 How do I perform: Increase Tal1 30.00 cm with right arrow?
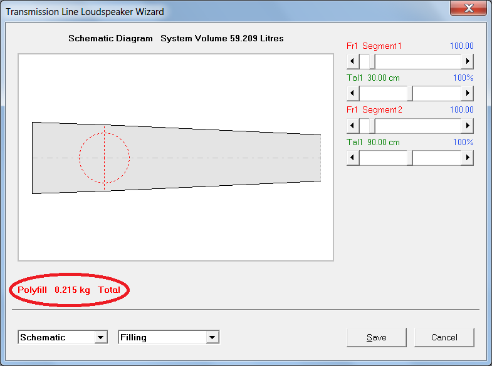(467, 93)
